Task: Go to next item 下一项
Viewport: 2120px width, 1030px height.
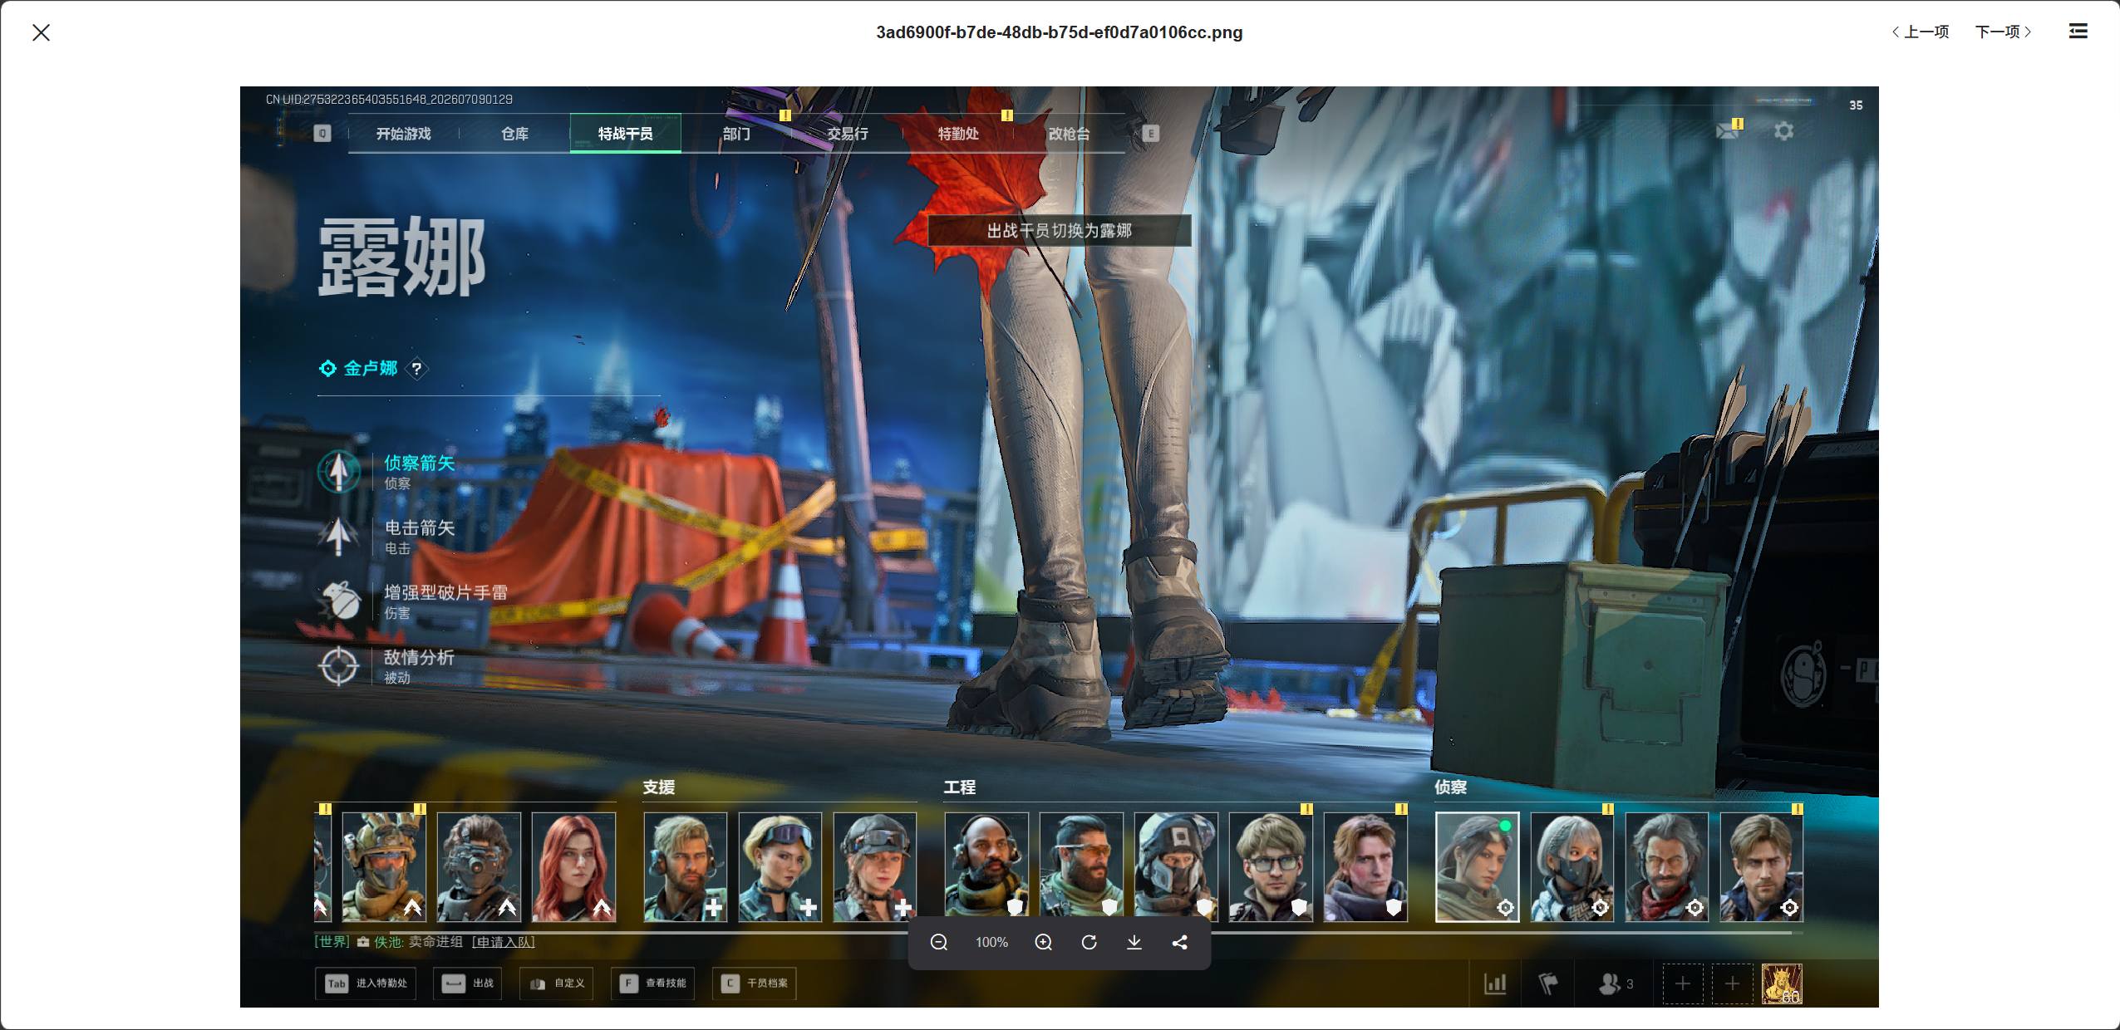Action: [x=2003, y=32]
